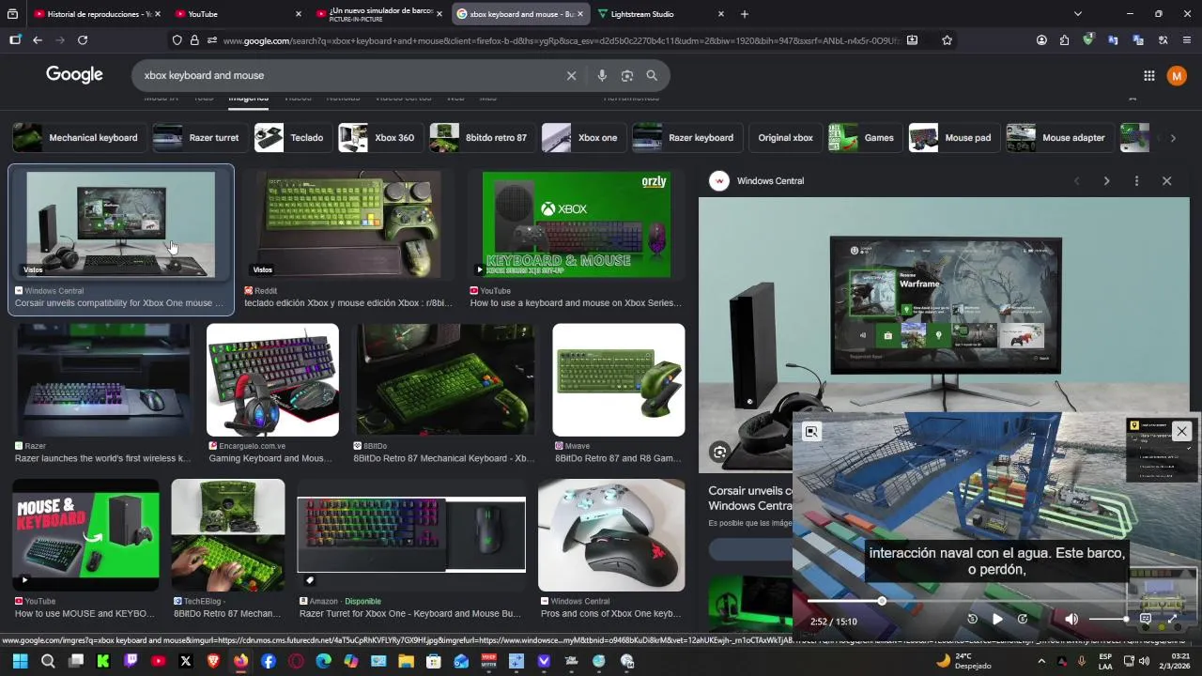Expand the list of all tabs
1202x676 pixels.
[x=1077, y=14]
